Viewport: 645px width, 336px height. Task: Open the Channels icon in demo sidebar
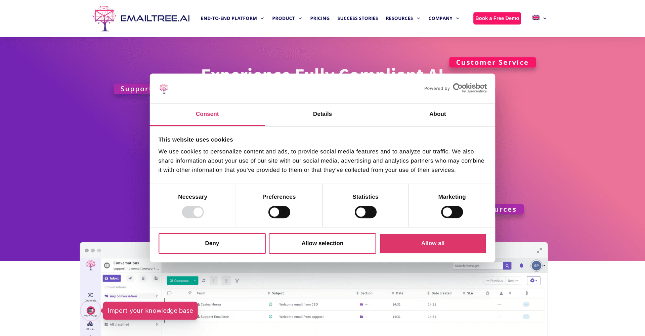(x=90, y=295)
